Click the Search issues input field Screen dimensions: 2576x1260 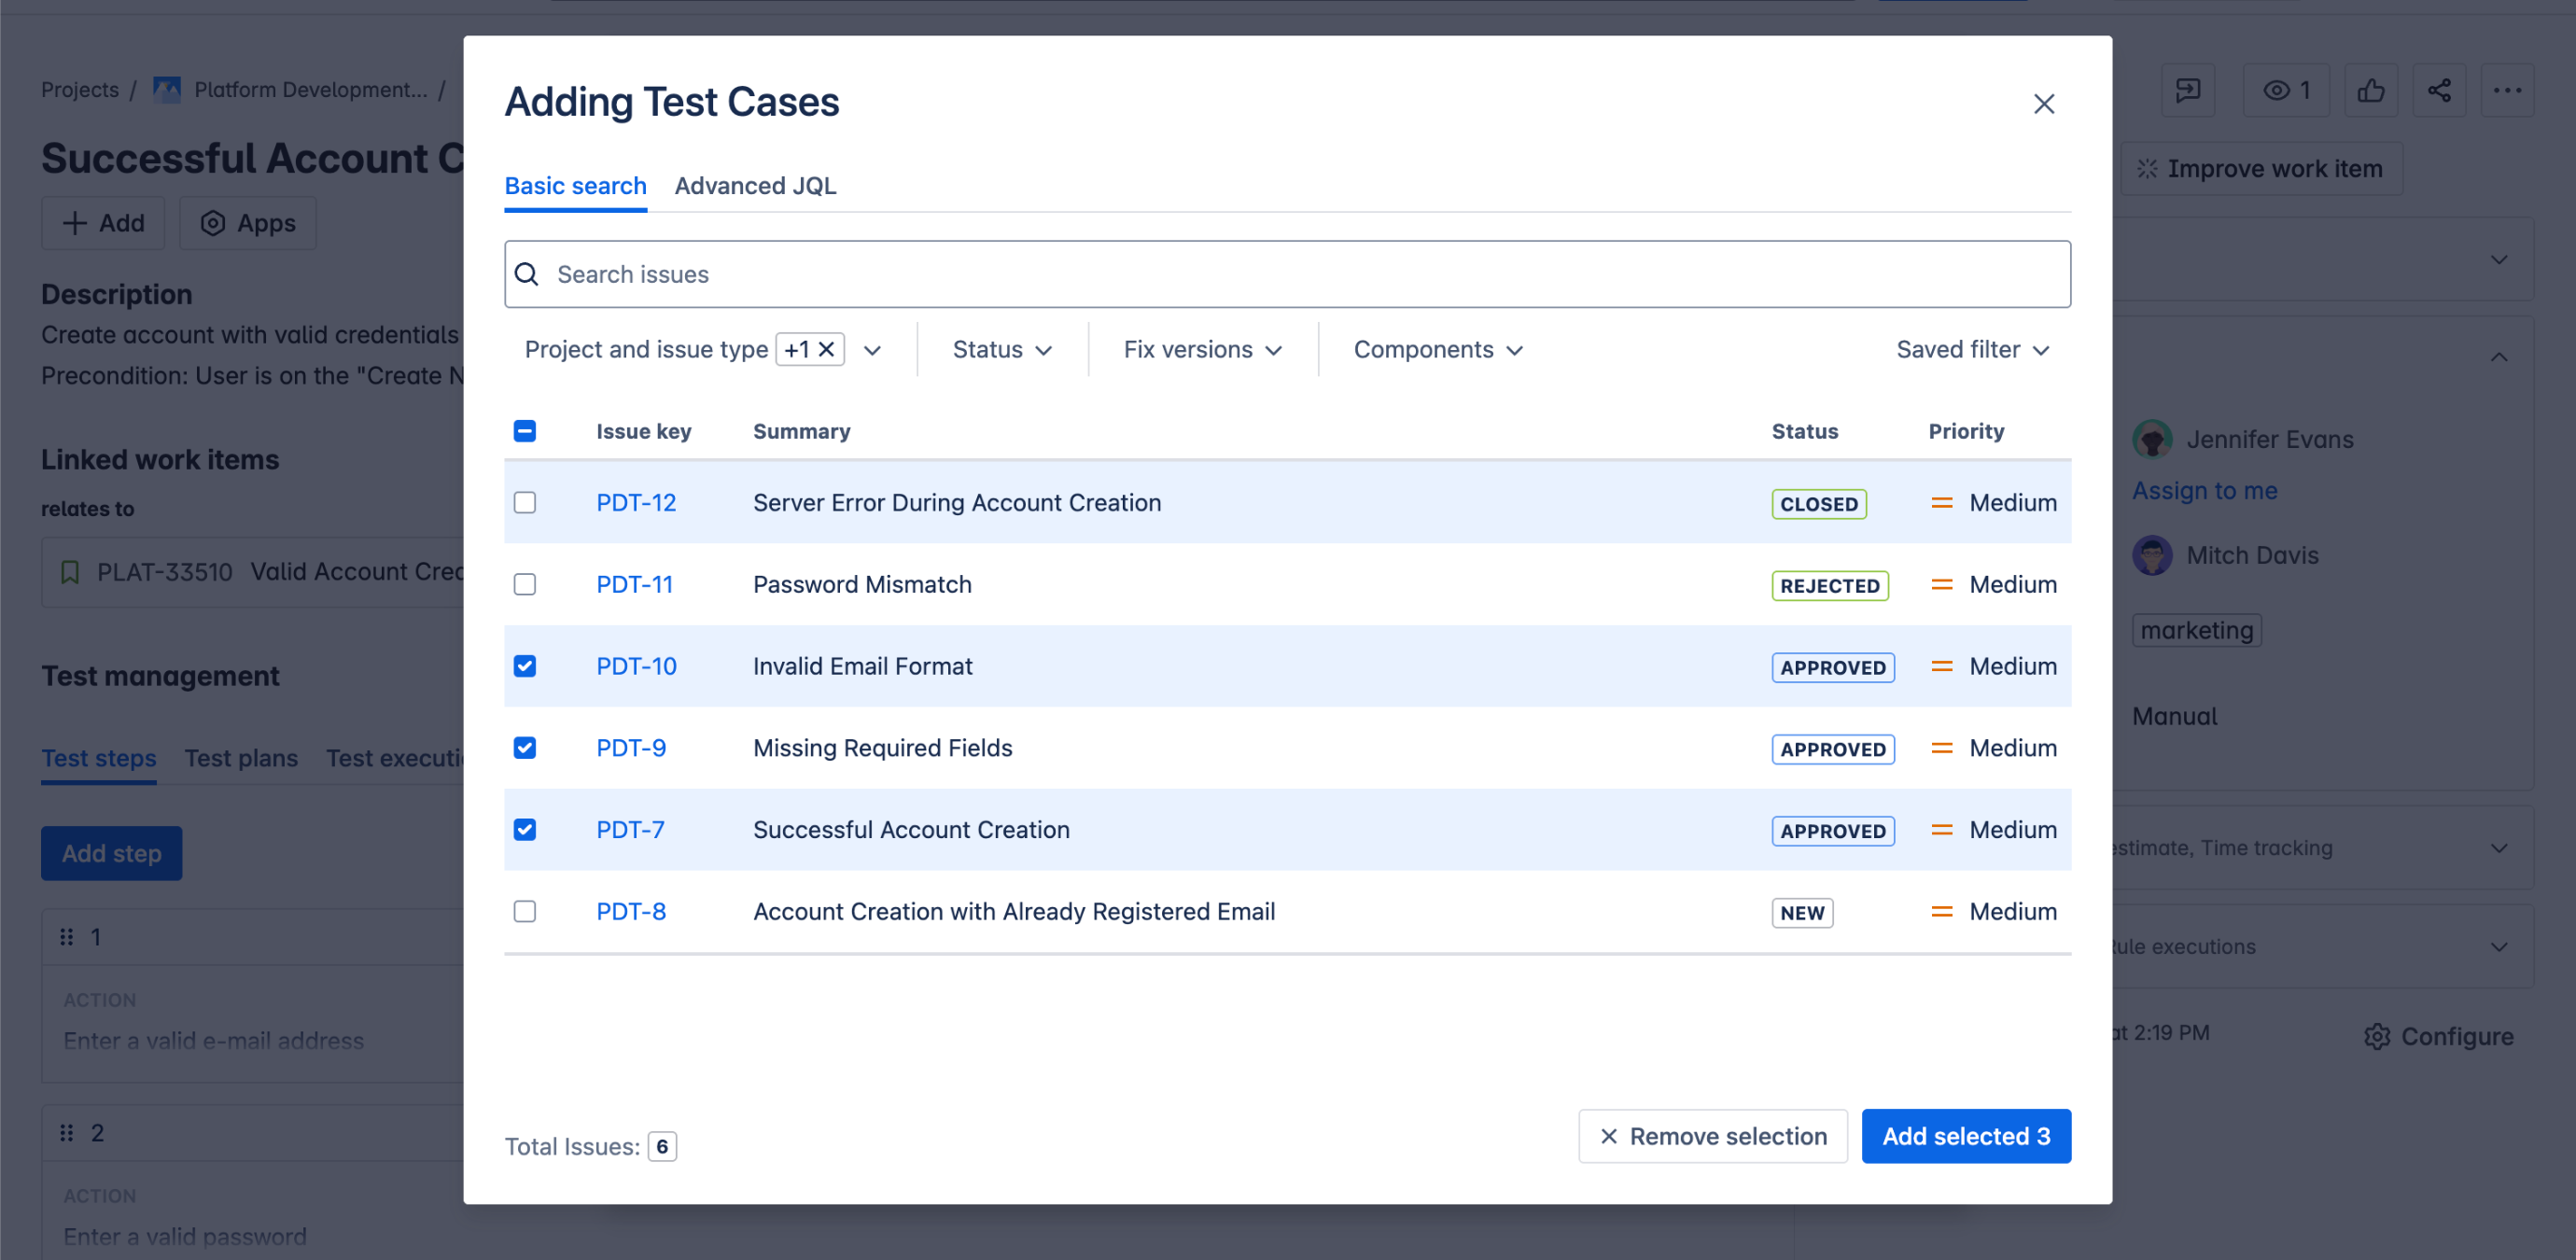[x=1287, y=274]
